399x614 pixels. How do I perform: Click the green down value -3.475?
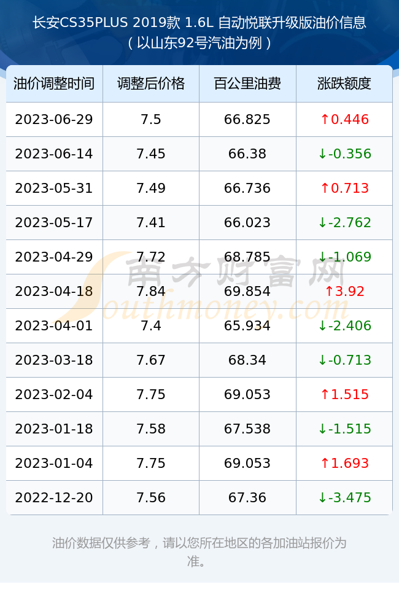(x=344, y=498)
